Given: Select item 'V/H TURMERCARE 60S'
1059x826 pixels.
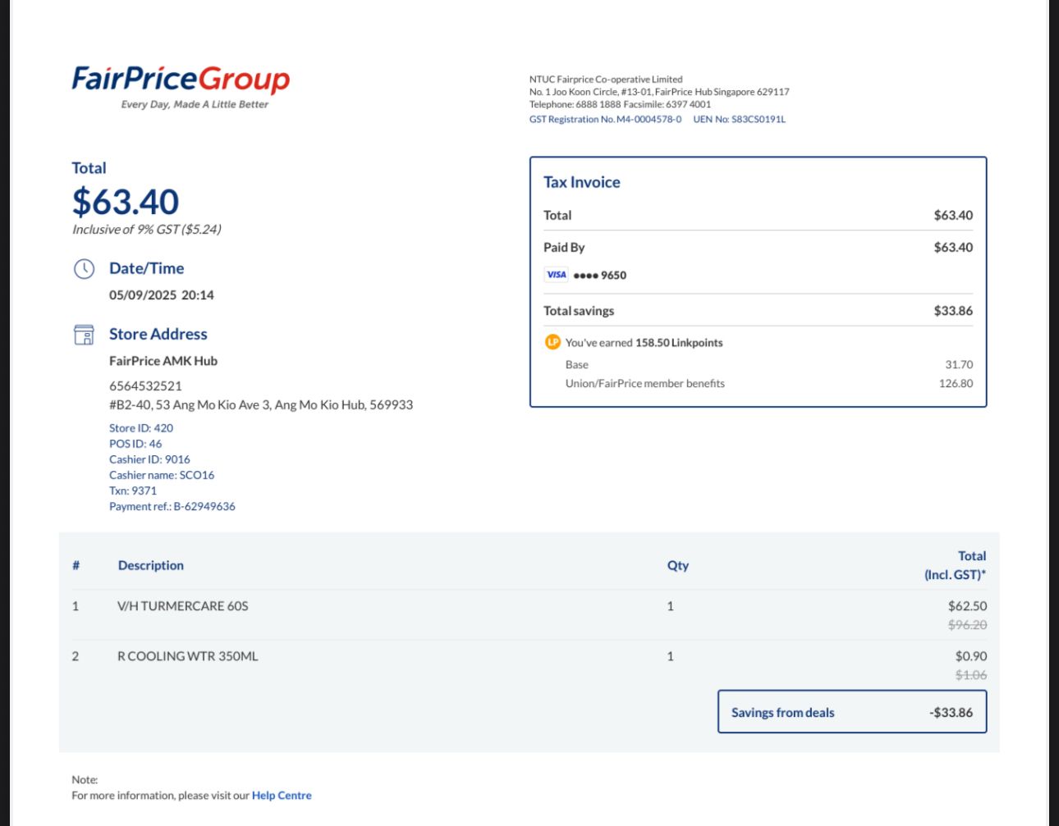Looking at the screenshot, I should 183,606.
